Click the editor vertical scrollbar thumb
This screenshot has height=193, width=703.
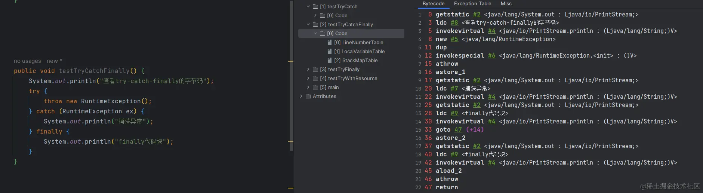coord(292,75)
